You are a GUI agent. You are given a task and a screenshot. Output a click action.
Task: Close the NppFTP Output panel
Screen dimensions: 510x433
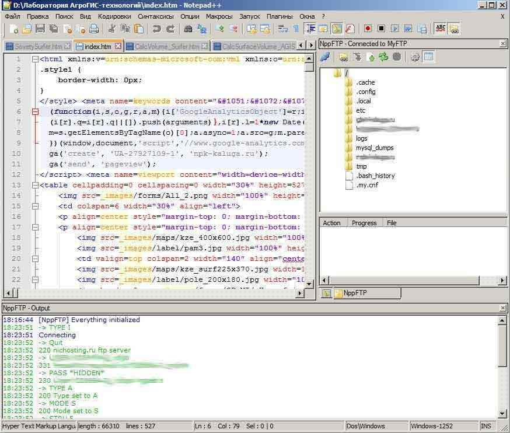click(503, 308)
